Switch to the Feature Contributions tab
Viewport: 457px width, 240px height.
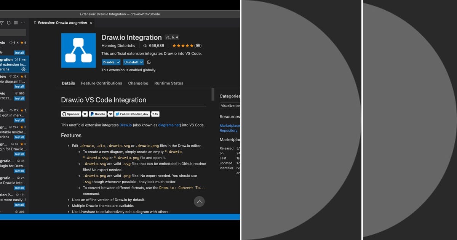[101, 83]
